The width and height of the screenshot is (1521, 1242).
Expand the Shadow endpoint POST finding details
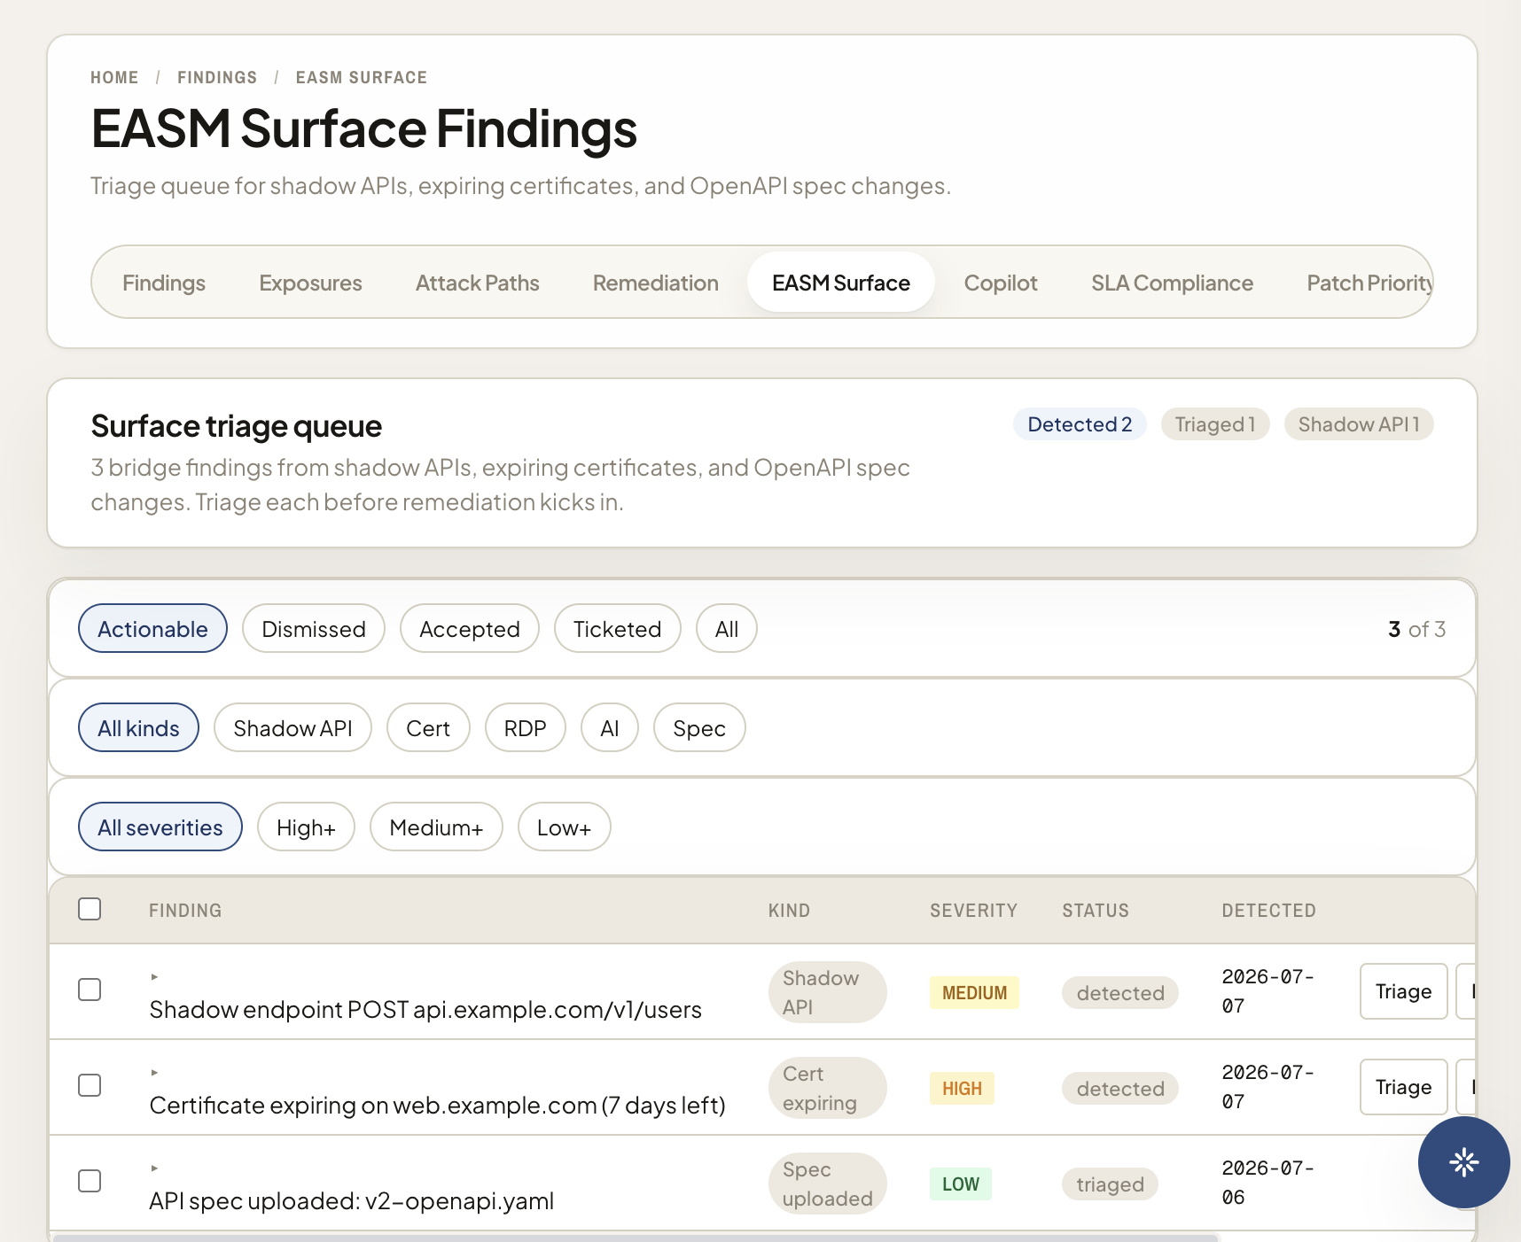154,976
